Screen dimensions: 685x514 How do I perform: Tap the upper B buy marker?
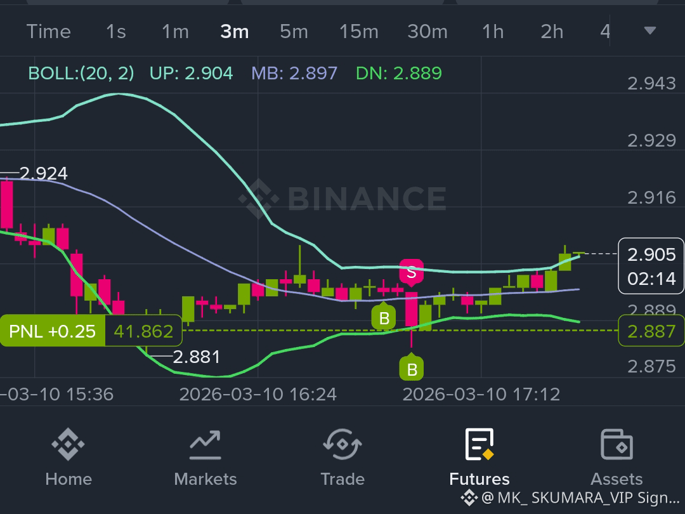[x=384, y=317]
